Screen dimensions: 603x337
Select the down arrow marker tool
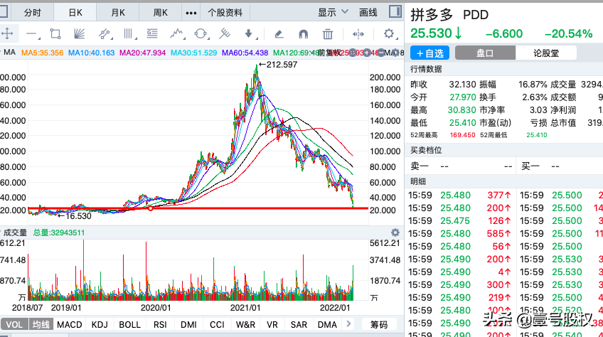[250, 34]
